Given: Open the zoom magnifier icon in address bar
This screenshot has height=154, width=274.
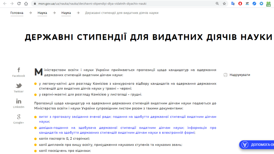Looking at the screenshot, I should (217, 3).
